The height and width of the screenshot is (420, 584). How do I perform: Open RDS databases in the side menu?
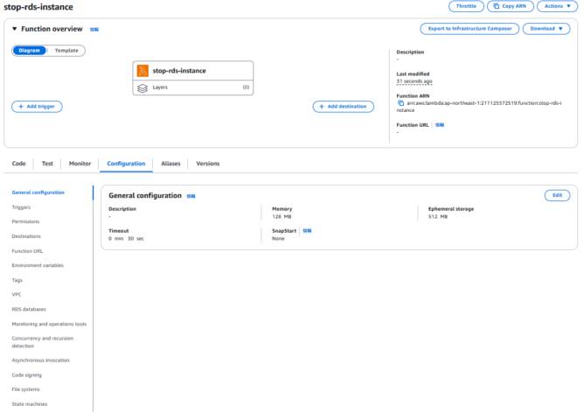[x=29, y=310]
